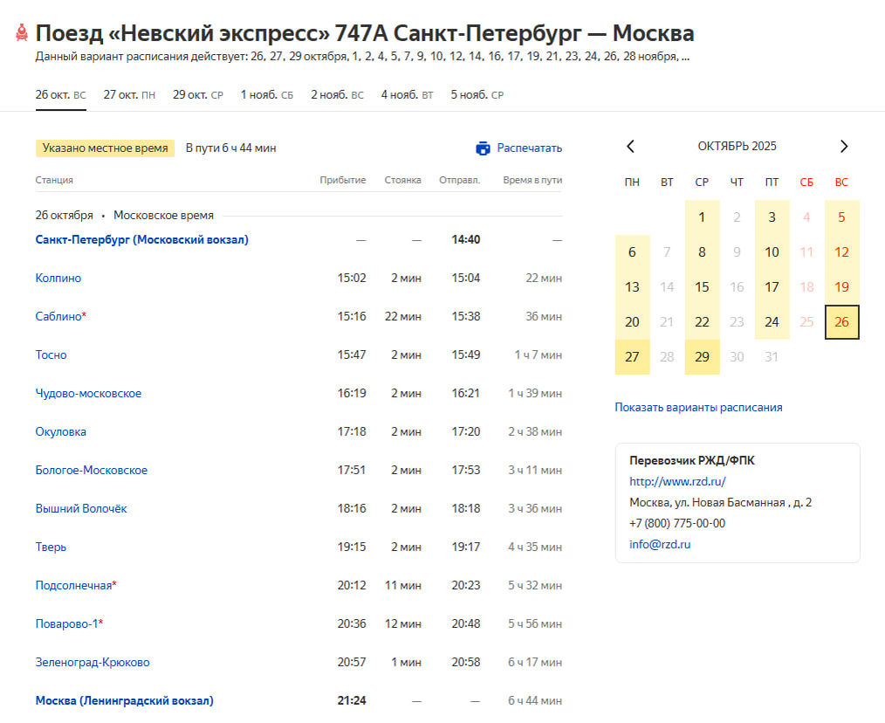Click the +7 (800) 775-00-00 phone number
Viewport: 885px width, 723px height.
coord(677,523)
